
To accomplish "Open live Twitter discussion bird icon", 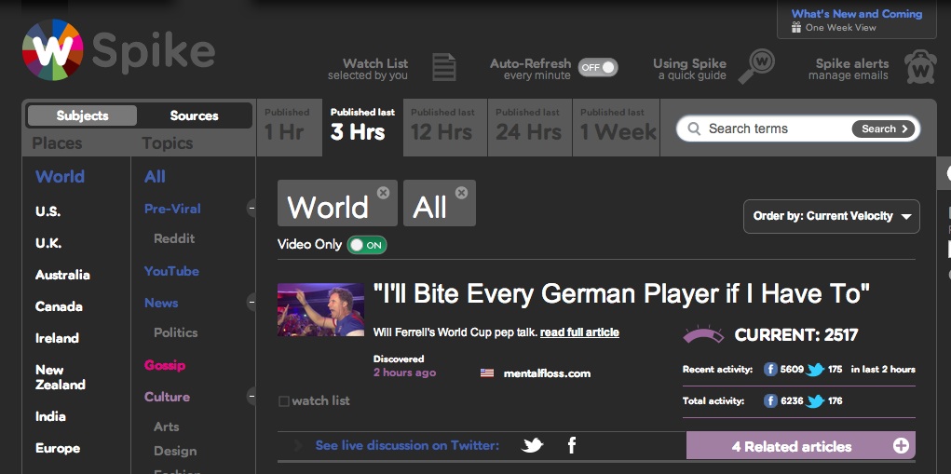I will point(533,446).
